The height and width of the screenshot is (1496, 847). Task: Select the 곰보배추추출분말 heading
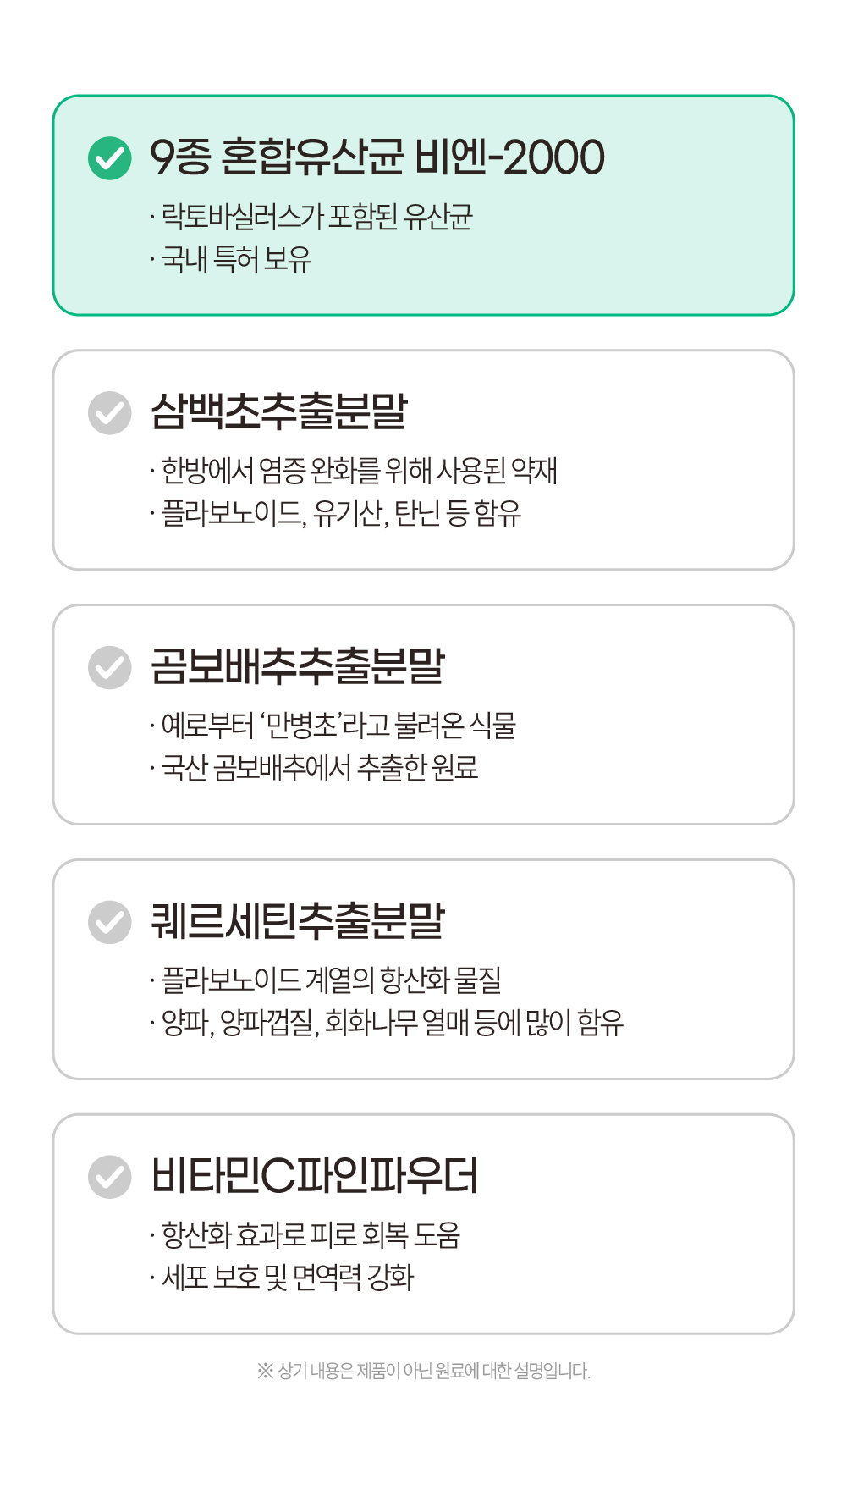pos(298,667)
